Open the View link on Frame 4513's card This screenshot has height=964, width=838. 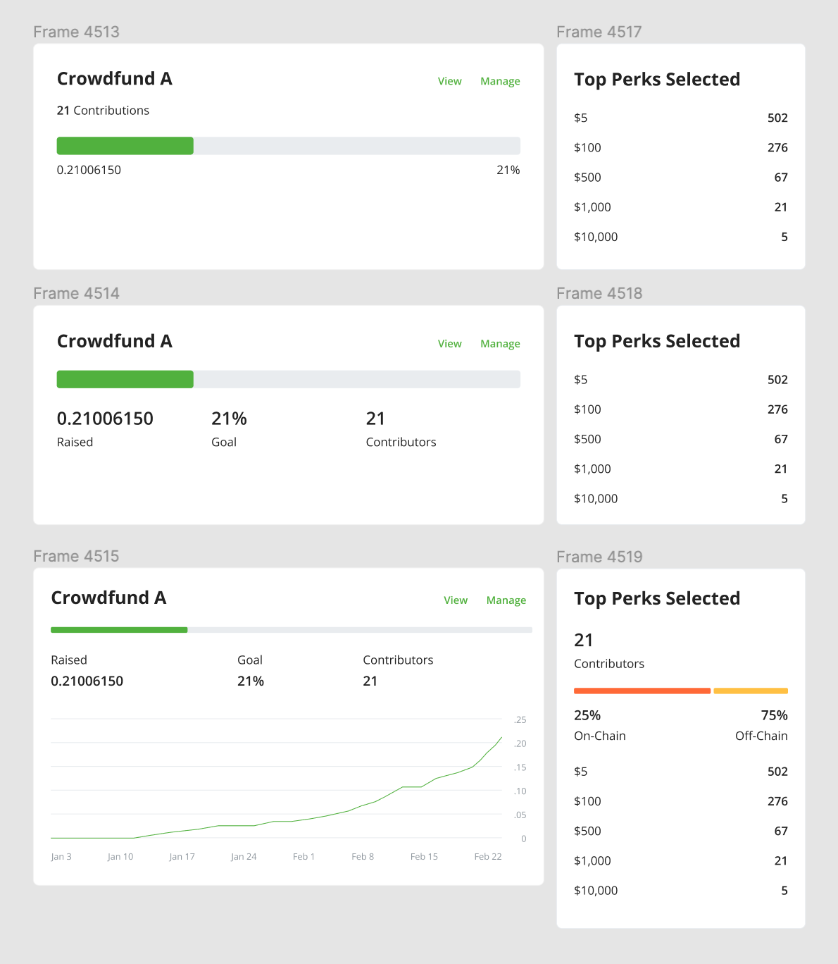449,81
